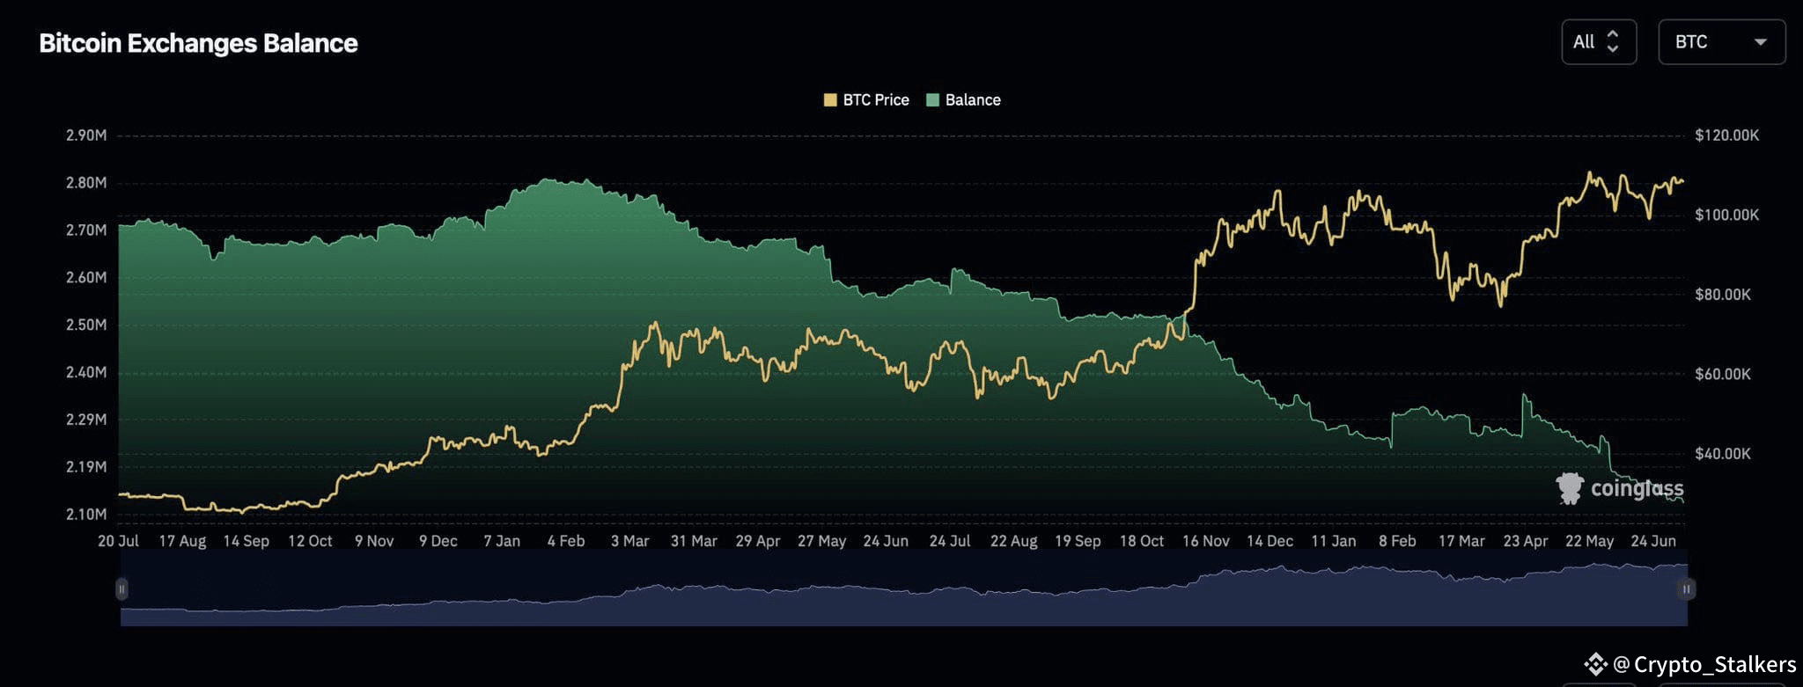Click the 22 May date label
Image resolution: width=1803 pixels, height=687 pixels.
pyautogui.click(x=1590, y=541)
